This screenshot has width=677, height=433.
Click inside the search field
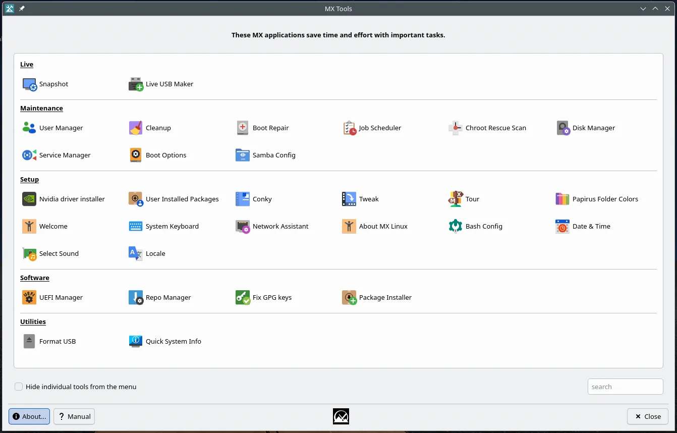[x=625, y=386]
